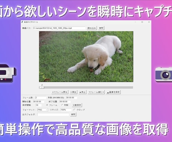Enable the クロップ (crop) checkbox

pyautogui.click(x=74, y=110)
